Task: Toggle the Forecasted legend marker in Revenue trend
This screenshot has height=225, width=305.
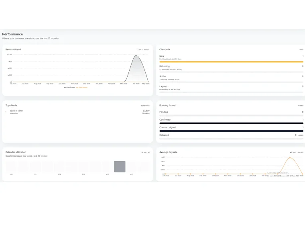Action: (x=77, y=88)
